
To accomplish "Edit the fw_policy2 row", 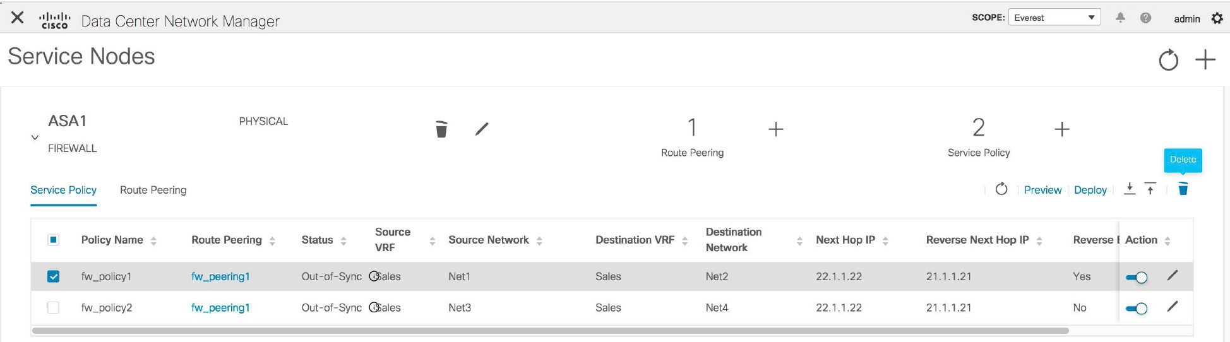I will click(x=1173, y=307).
